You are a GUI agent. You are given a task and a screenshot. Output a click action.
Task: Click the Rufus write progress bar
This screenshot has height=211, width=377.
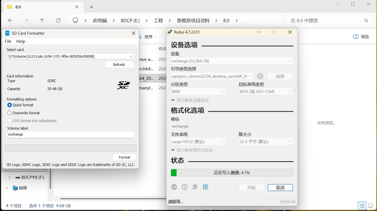click(232, 172)
